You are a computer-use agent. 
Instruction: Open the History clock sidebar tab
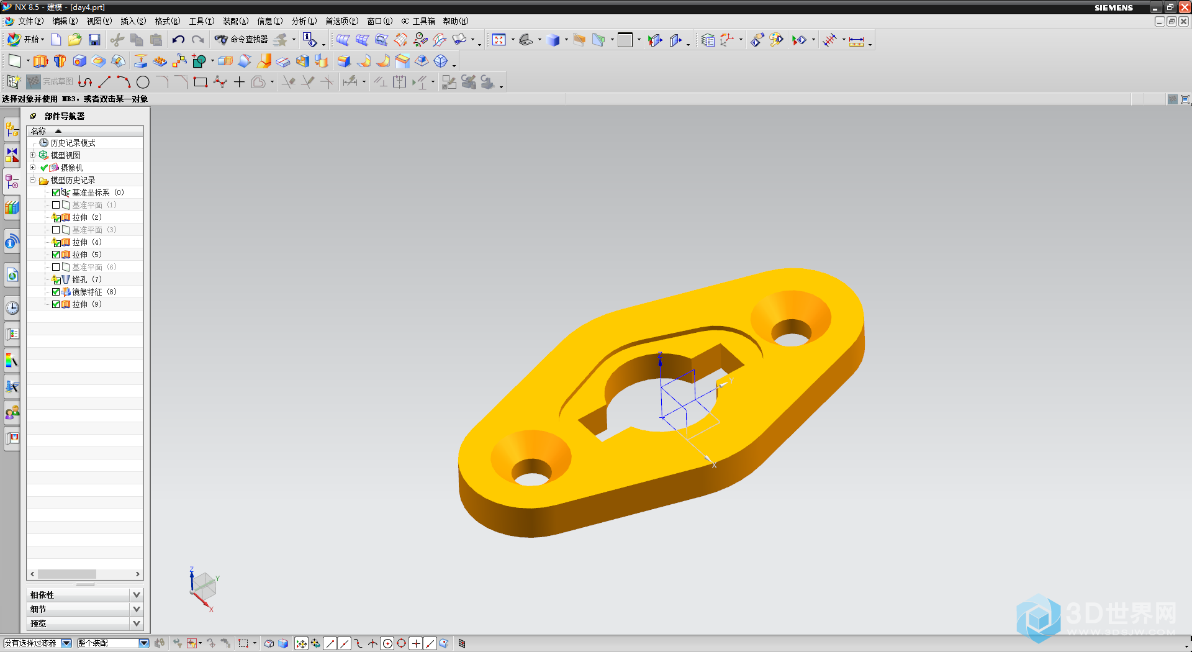coord(12,307)
